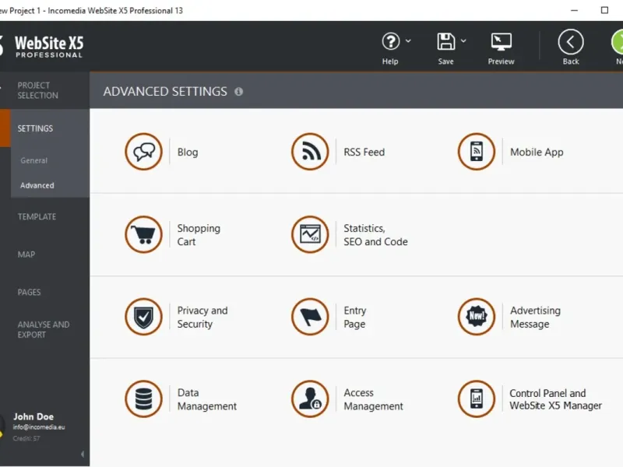
Task: Click the Shopping Cart label
Action: point(199,235)
